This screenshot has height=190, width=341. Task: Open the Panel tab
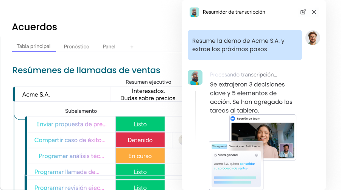109,47
